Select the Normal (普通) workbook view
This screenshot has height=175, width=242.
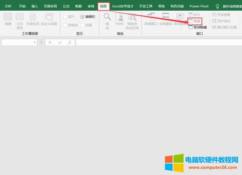[8, 19]
